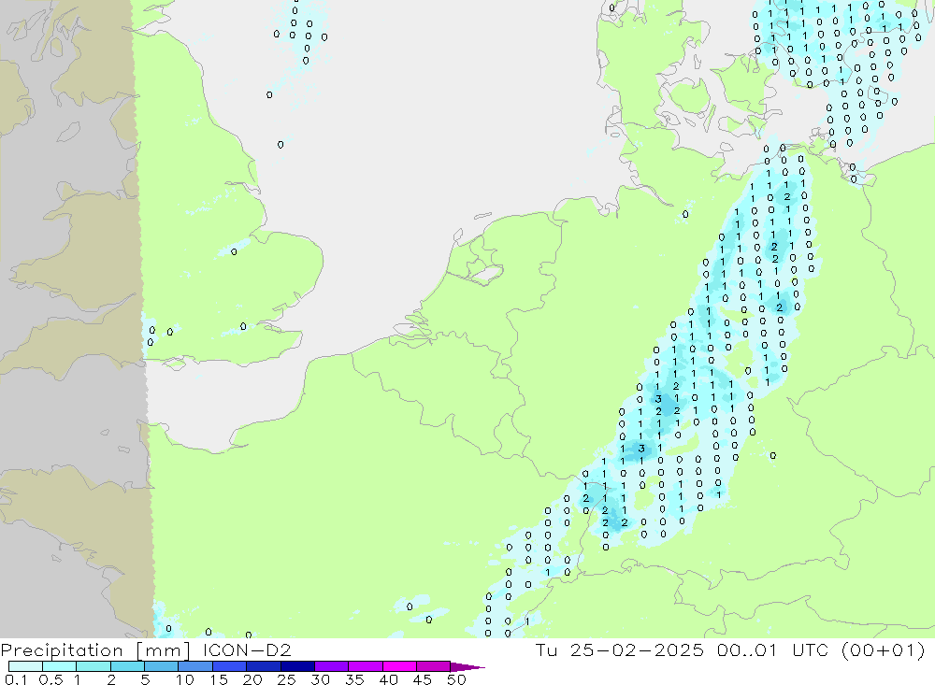Select the legend swatch between 10 and 15
Image resolution: width=935 pixels, height=685 pixels.
[195, 666]
